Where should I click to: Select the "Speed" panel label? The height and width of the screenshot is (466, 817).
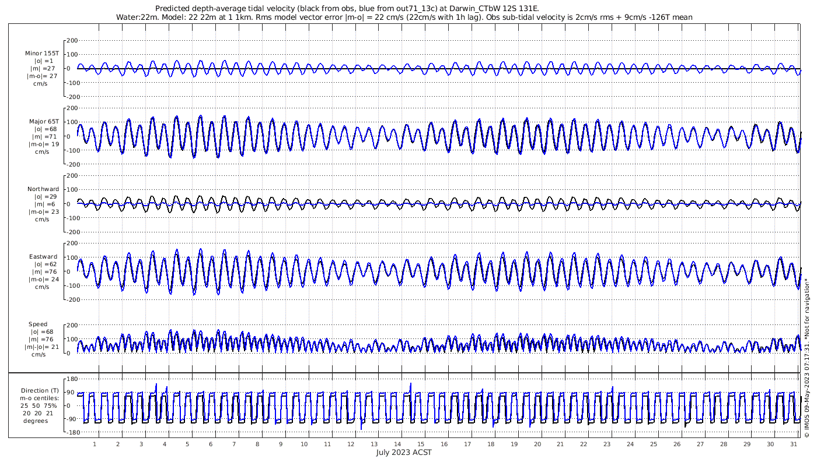[38, 324]
